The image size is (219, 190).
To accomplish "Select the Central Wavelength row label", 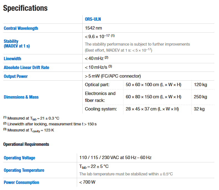I will pos(21,28).
